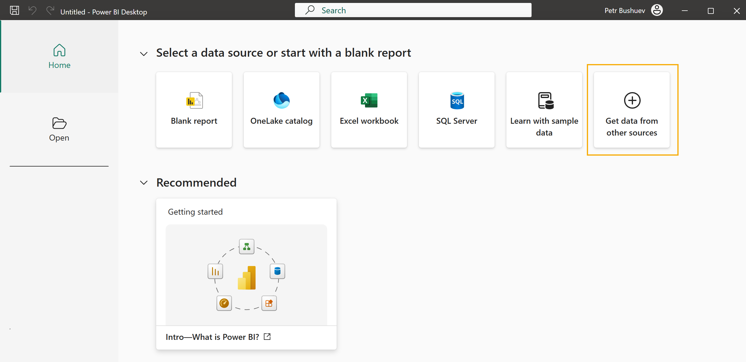Open Learn with sample data card
Screen dimensions: 746x362
point(544,110)
